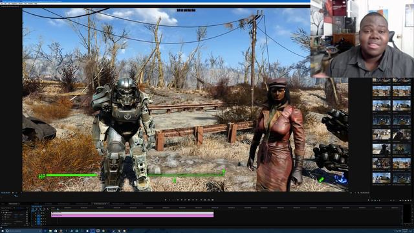This screenshot has height=233, width=414.
Task: Open the Help menu
Action: point(36,3)
